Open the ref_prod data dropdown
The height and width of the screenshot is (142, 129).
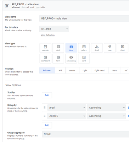click(54, 29)
